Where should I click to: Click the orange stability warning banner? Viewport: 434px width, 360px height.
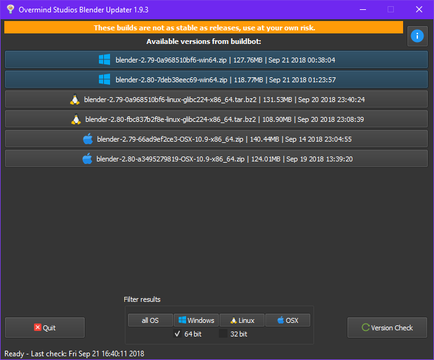pos(204,28)
